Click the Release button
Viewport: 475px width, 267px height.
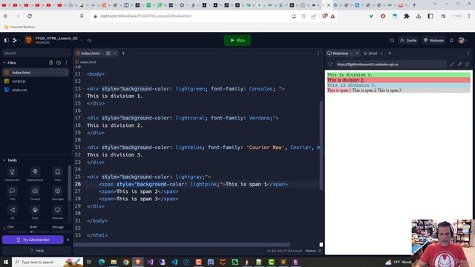coord(433,40)
